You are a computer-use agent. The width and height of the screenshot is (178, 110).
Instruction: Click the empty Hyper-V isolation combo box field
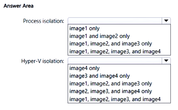(115, 61)
